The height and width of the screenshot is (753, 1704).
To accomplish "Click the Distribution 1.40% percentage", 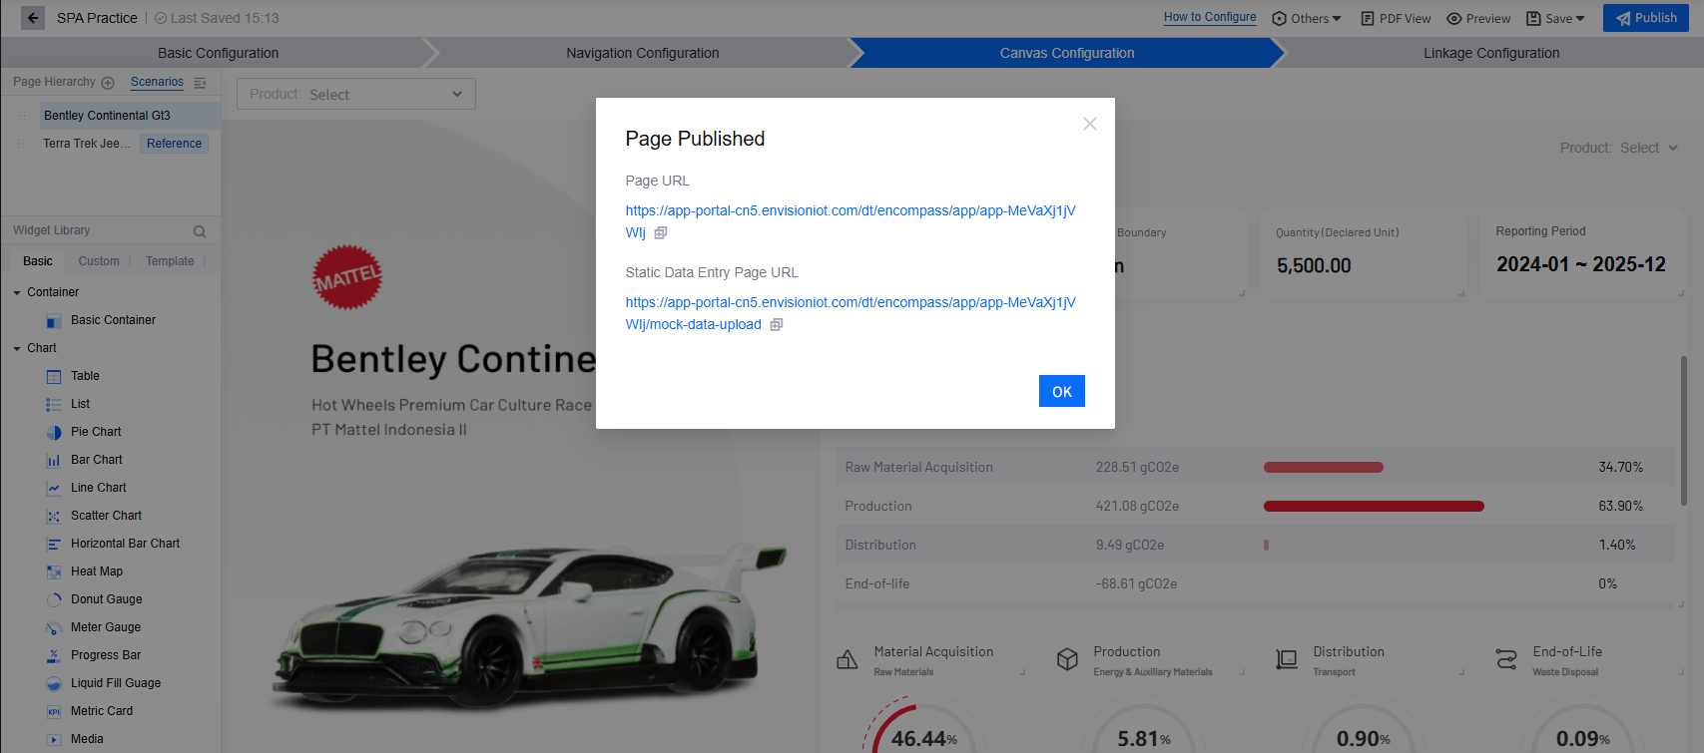I will pyautogui.click(x=1617, y=546).
